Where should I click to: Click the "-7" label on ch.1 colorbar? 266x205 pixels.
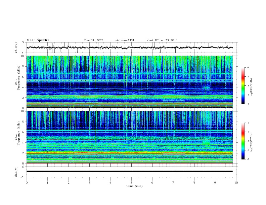(248, 104)
